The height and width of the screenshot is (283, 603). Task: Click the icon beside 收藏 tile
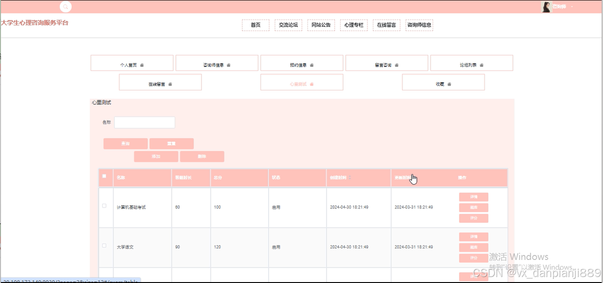tap(449, 84)
